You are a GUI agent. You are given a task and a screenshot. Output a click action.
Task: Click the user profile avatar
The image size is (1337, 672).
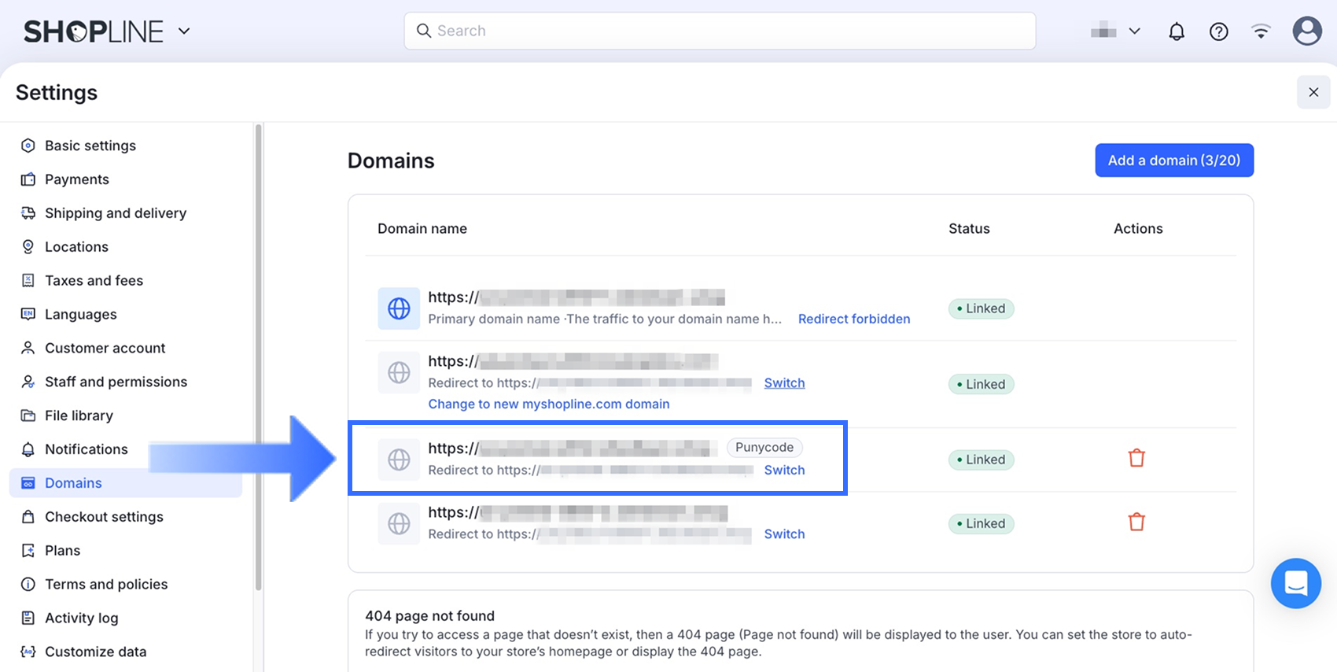(1307, 31)
